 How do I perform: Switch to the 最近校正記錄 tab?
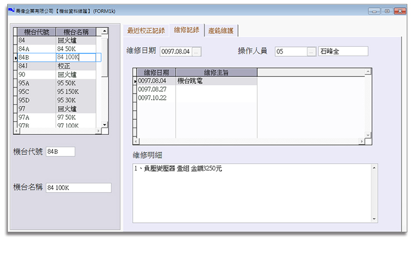[x=146, y=31]
